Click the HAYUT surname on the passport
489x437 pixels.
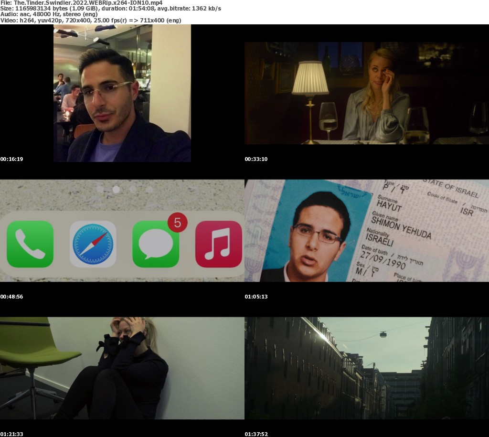coord(389,207)
